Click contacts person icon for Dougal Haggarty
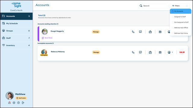 [x=169, y=32]
